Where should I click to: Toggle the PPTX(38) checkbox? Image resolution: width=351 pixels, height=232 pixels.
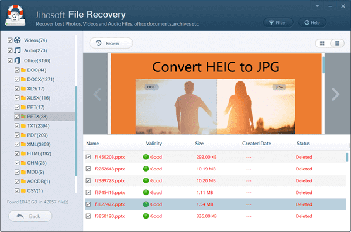pos(17,117)
